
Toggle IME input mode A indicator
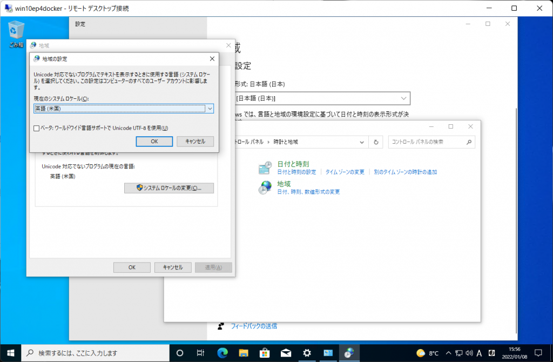479,353
